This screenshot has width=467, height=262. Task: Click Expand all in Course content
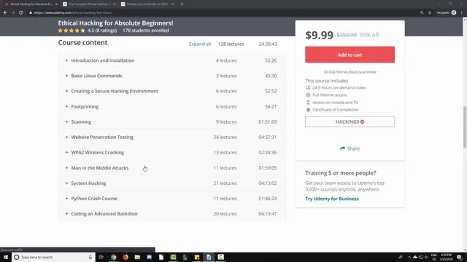(x=199, y=44)
